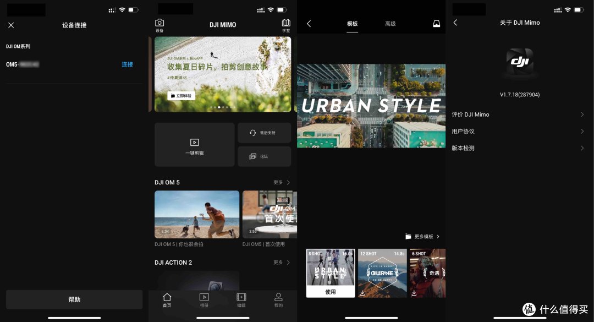Screen dimensions: 594x322
Task: Switch to the 相册 album tab
Action: pyautogui.click(x=204, y=300)
